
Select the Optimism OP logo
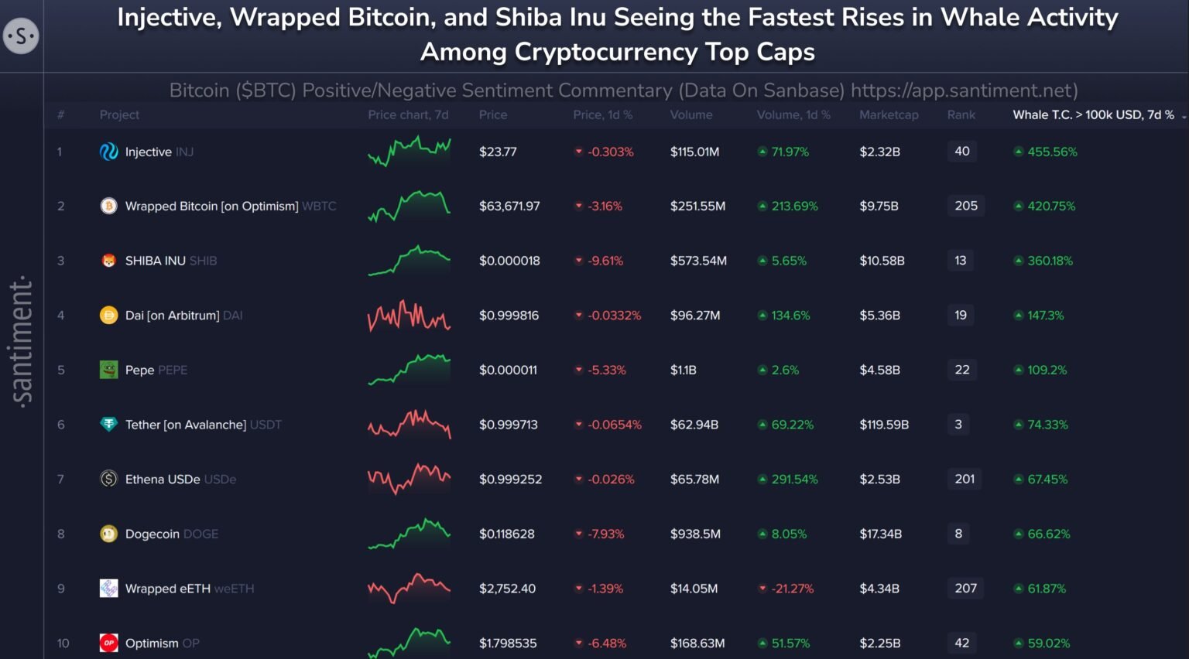click(x=108, y=643)
